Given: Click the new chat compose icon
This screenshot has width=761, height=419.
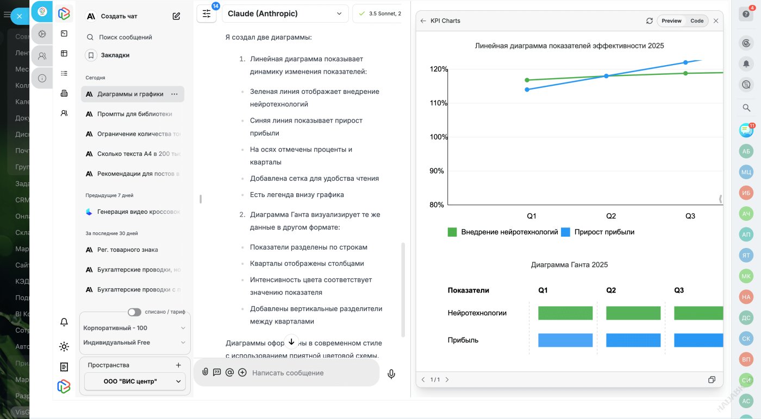Looking at the screenshot, I should click(176, 16).
